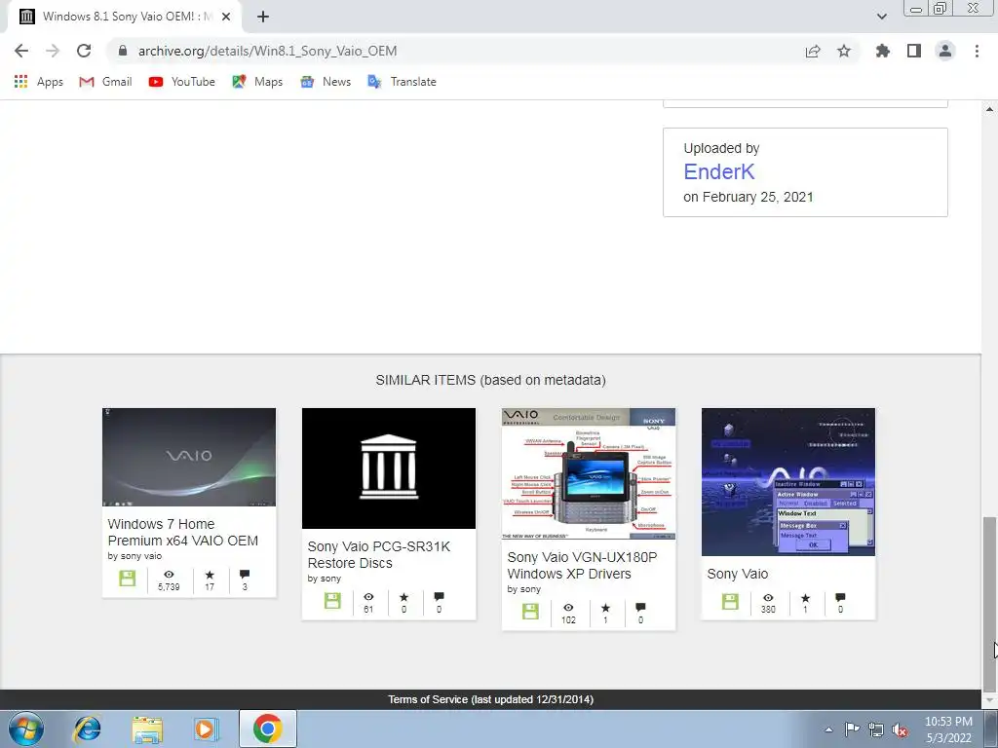Open Sony Vaio PCG-SR31K Restore Discs thumbnail
The width and height of the screenshot is (998, 748).
tap(389, 468)
